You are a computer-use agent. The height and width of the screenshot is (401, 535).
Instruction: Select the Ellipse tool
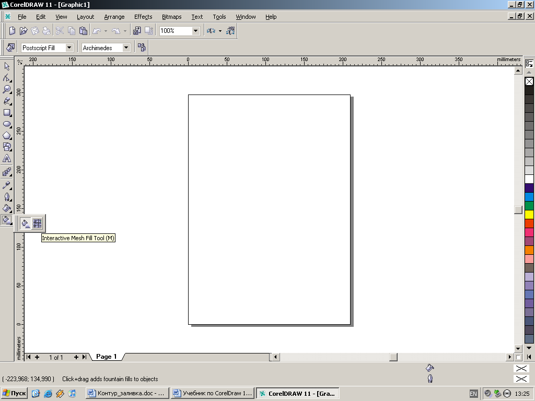click(x=7, y=124)
